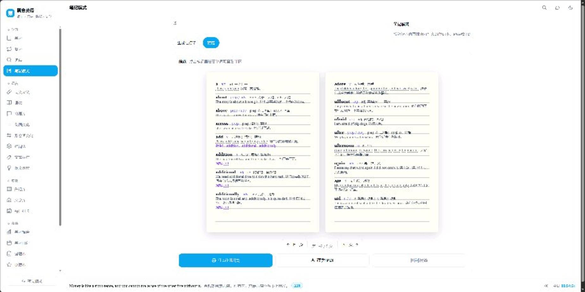Click the blue app logo in the sidebar
This screenshot has width=585, height=292.
point(10,13)
